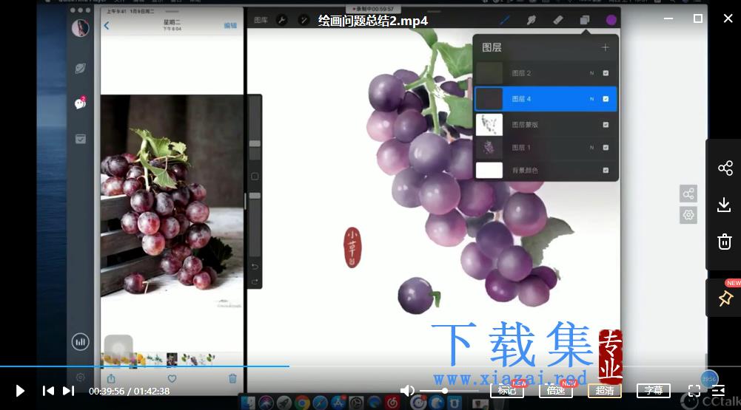Toggle visibility checkbox of 图层 4
The width and height of the screenshot is (741, 410).
click(606, 98)
